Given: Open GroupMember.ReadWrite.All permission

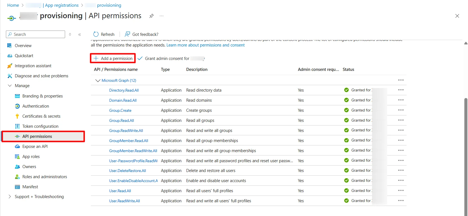Looking at the screenshot, I should point(133,151).
